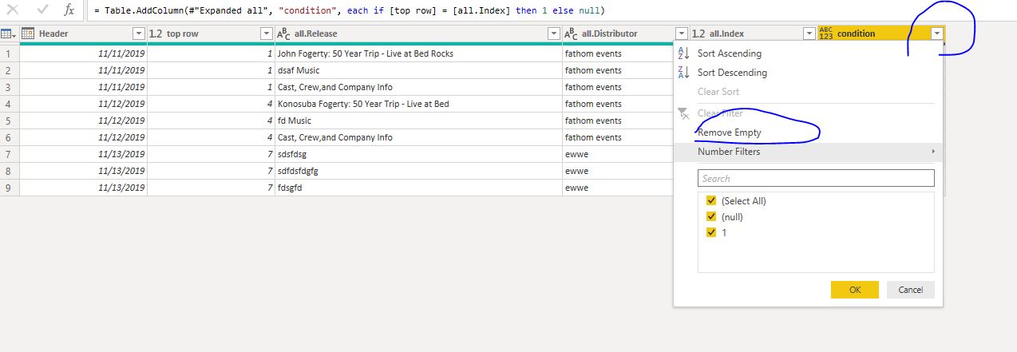1017x352 pixels.
Task: Click cell 'sdsfdsg'
Action: point(418,154)
